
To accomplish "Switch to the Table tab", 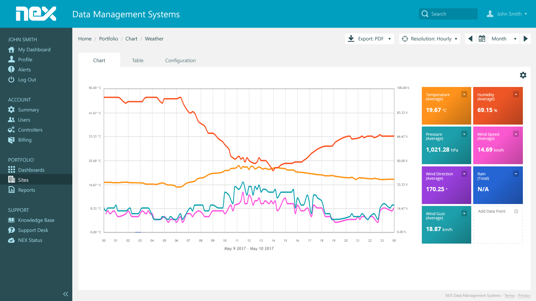I will pyautogui.click(x=138, y=60).
